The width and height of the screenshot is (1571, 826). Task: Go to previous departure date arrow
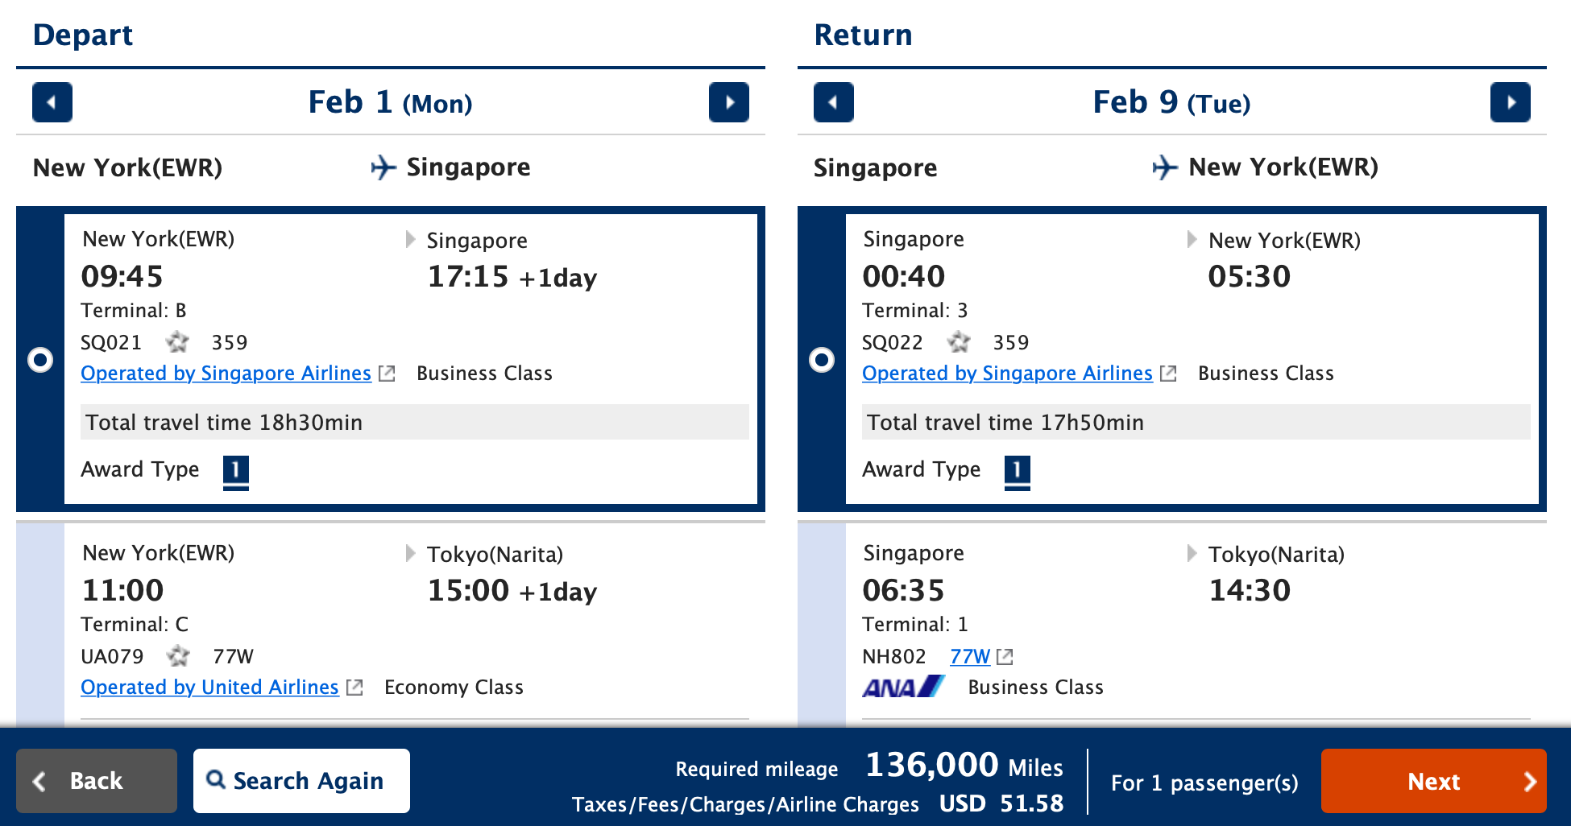click(x=52, y=102)
